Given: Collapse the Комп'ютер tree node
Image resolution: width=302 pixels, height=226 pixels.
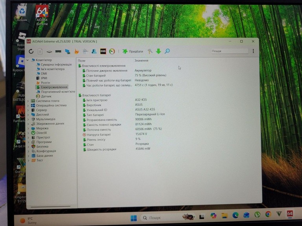Looking at the screenshot, I should [28, 60].
